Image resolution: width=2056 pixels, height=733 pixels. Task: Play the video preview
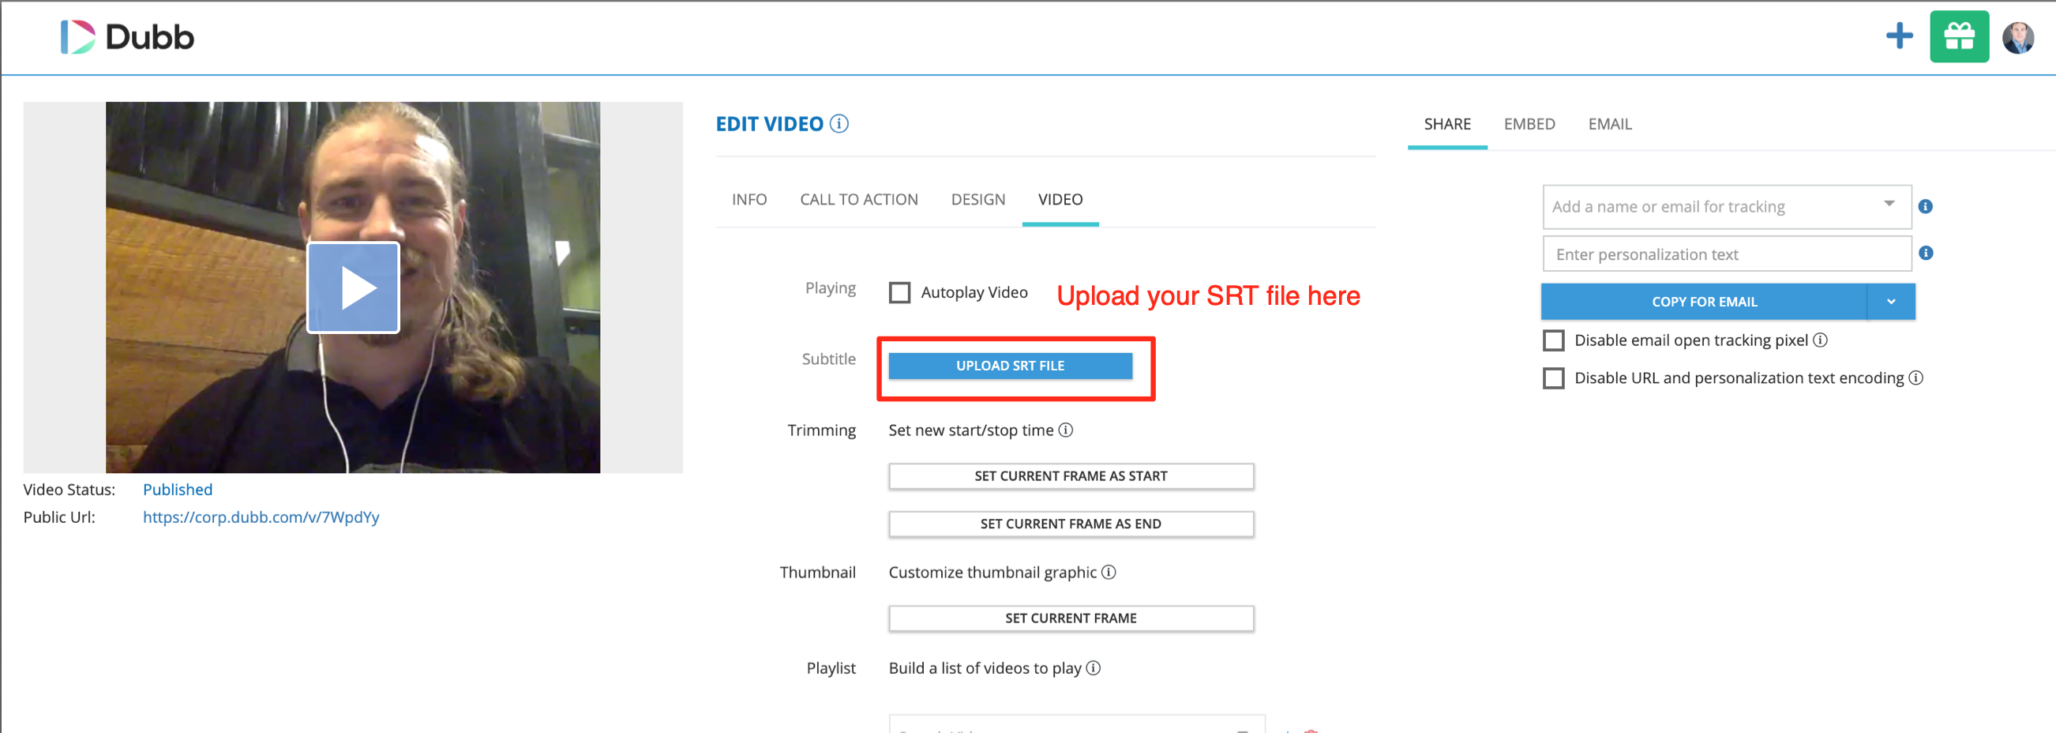click(x=354, y=288)
